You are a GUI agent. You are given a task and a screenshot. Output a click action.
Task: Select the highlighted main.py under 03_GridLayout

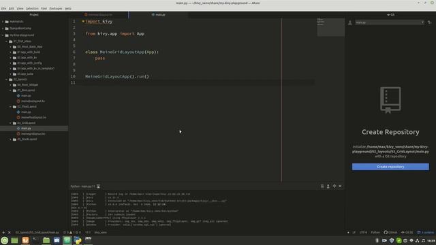(x=34, y=129)
